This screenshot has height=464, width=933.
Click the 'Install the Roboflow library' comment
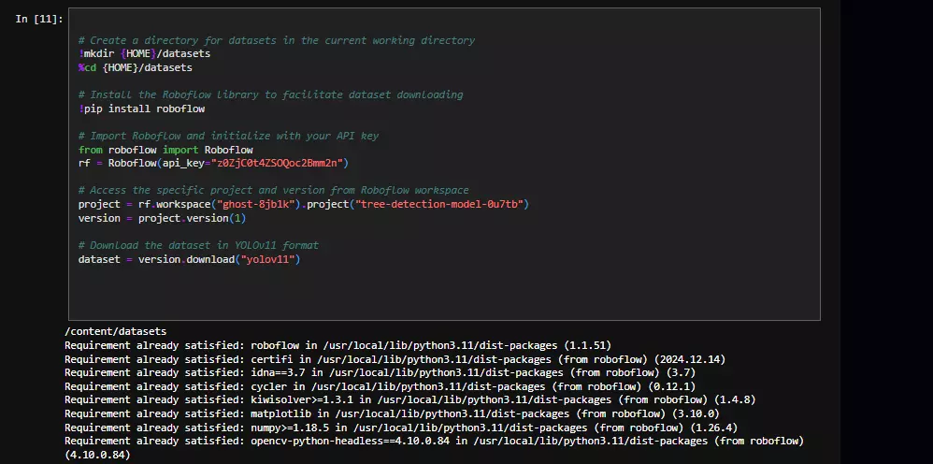270,94
